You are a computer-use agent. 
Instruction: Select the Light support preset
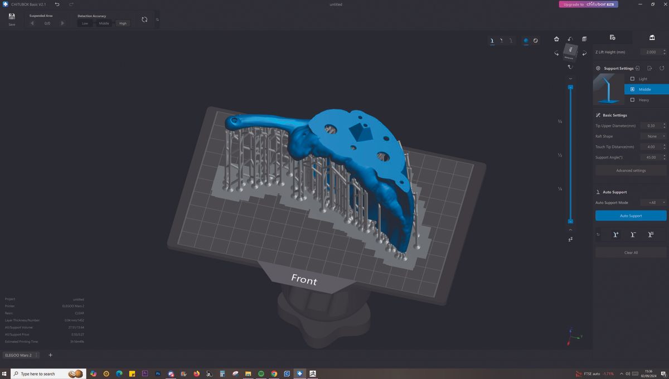(641, 79)
